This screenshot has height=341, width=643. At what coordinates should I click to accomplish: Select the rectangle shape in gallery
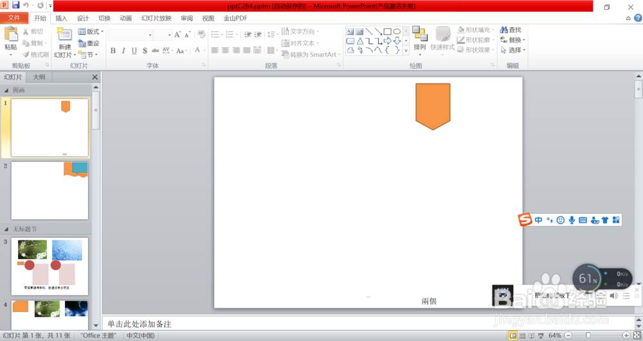click(x=387, y=31)
